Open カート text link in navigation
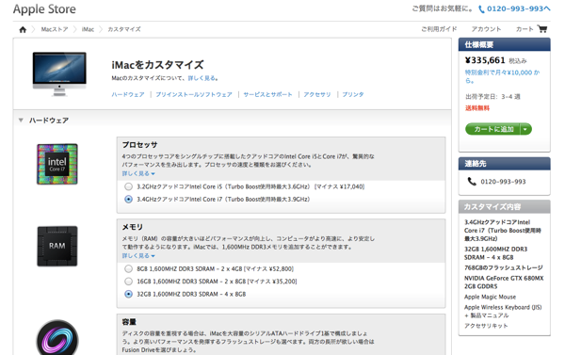The width and height of the screenshot is (565, 355). point(525,29)
